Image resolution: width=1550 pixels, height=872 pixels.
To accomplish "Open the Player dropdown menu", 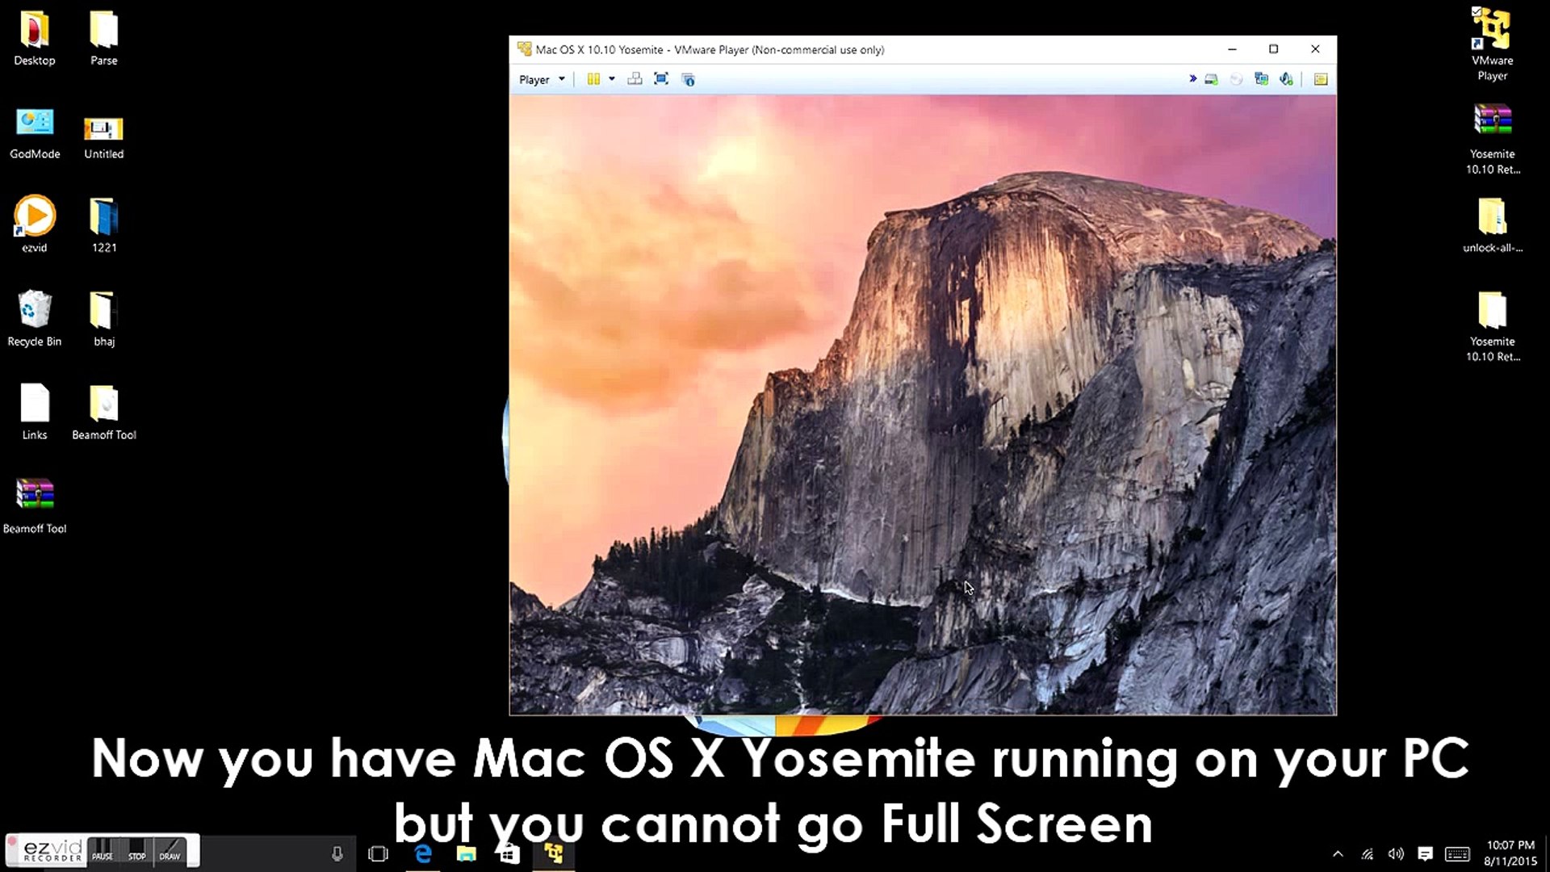I will 541,78.
